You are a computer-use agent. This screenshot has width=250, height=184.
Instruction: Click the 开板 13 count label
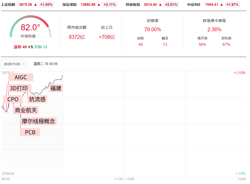pos(41,47)
